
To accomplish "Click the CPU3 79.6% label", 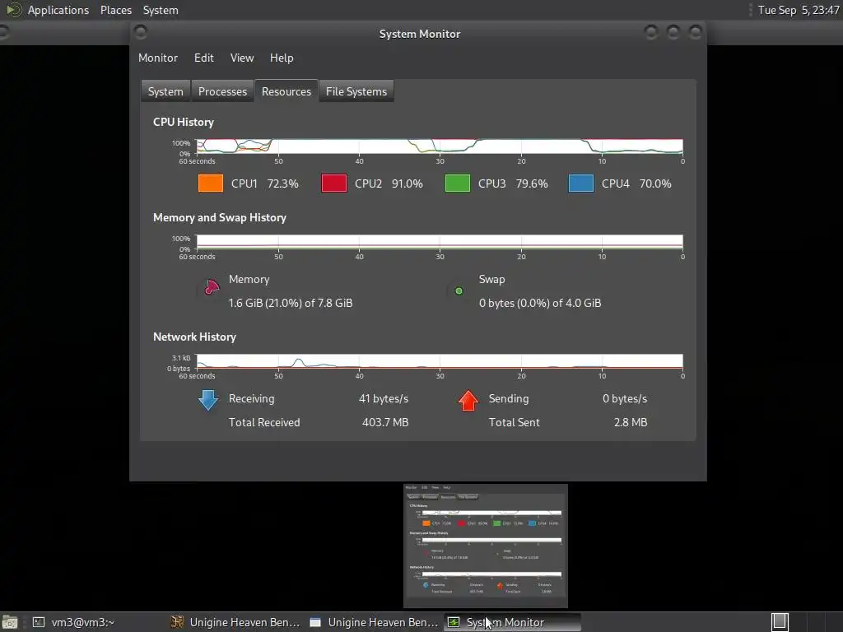I will pos(513,184).
